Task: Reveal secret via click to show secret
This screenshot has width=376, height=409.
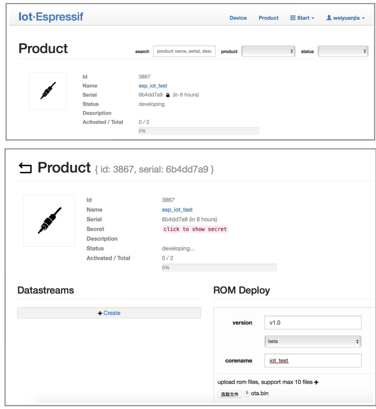Action: (x=195, y=229)
